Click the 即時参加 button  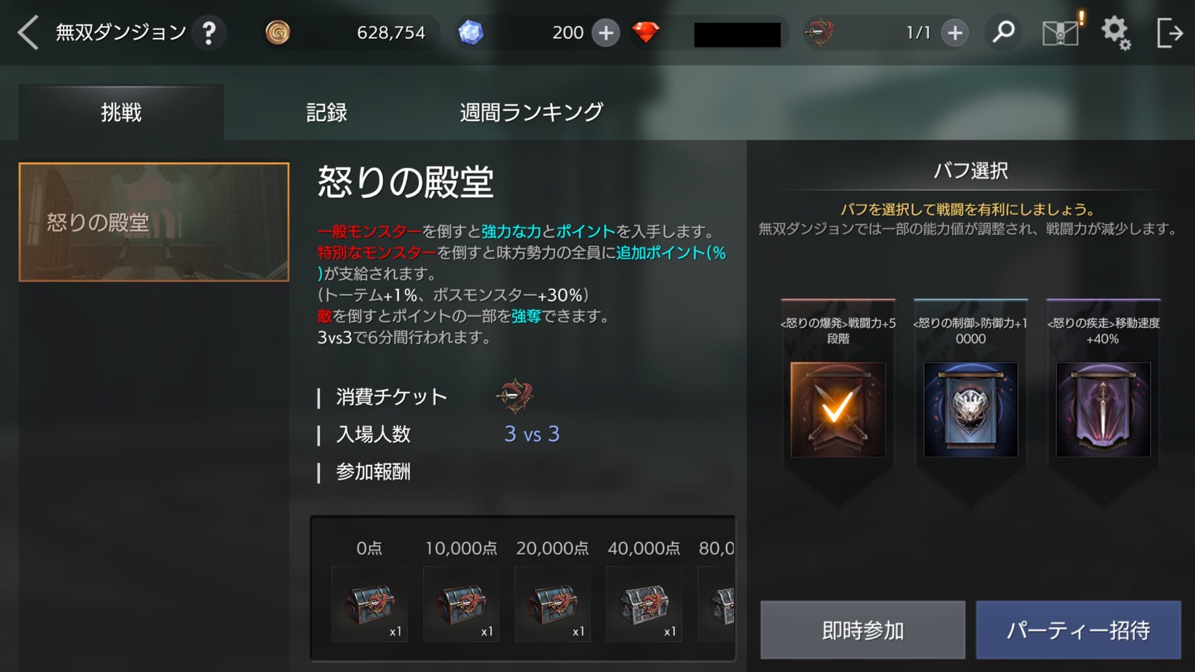[862, 630]
